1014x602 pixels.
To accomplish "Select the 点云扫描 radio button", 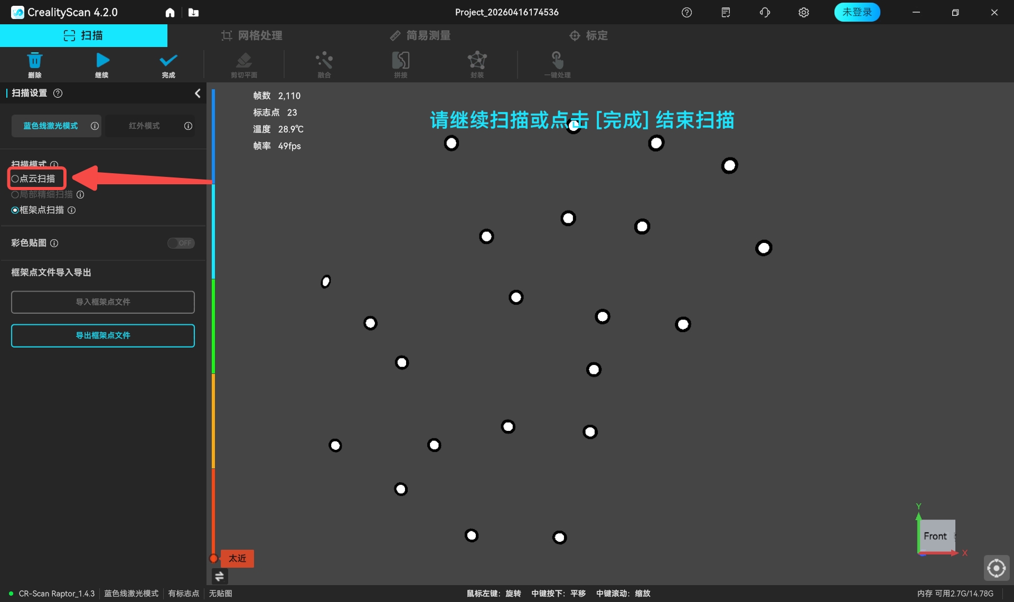I will (15, 178).
